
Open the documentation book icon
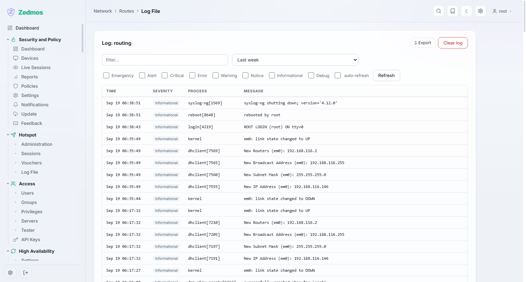[453, 11]
